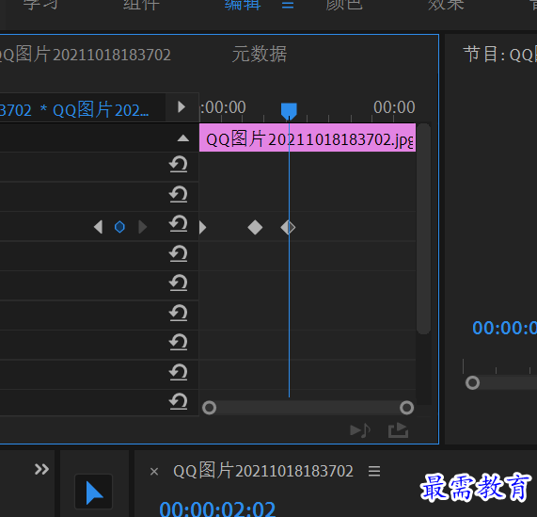537x517 pixels.
Task: Go to next keyframe arrow
Action: 142,227
